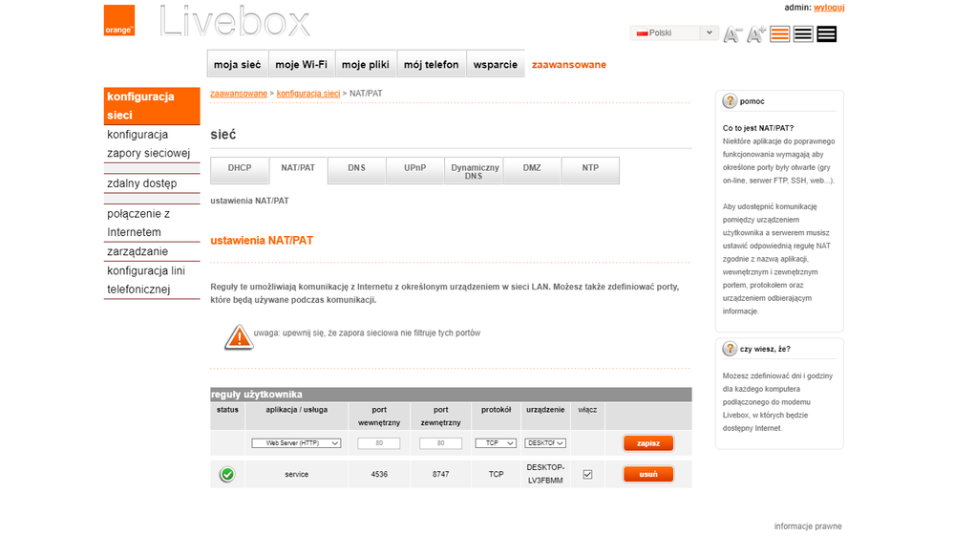Click the question mark icon beside pomoc
954x536 pixels.
click(x=730, y=101)
